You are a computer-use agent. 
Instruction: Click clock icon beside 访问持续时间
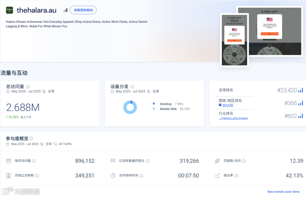113,175
